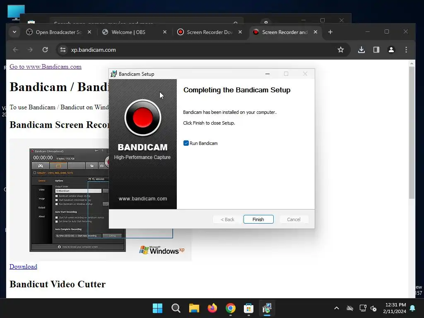The image size is (424, 318).
Task: Open the notification bell
Action: click(x=413, y=308)
